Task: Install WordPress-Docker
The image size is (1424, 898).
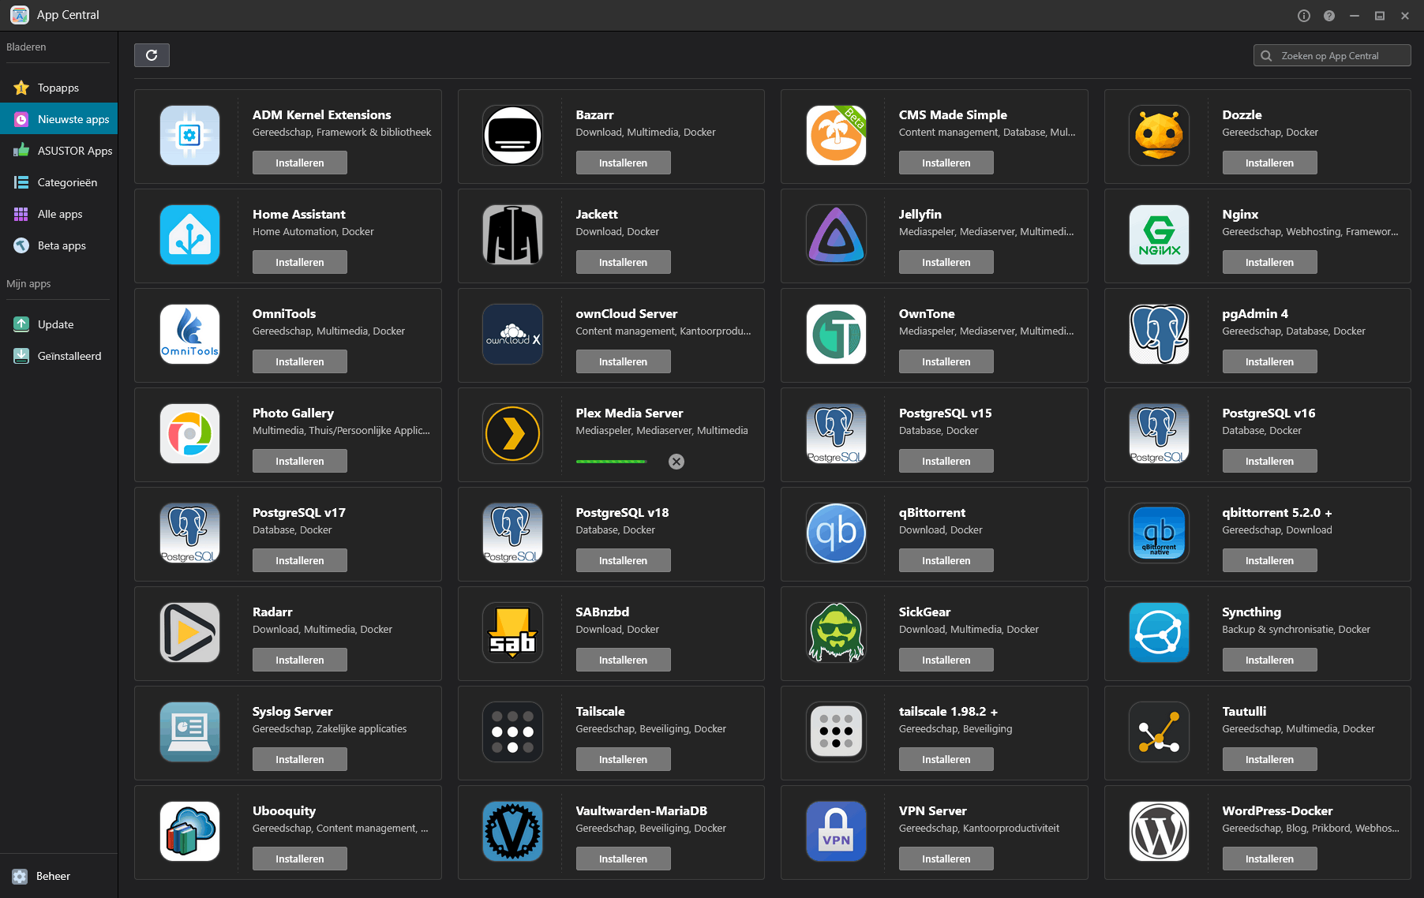Action: tap(1269, 859)
